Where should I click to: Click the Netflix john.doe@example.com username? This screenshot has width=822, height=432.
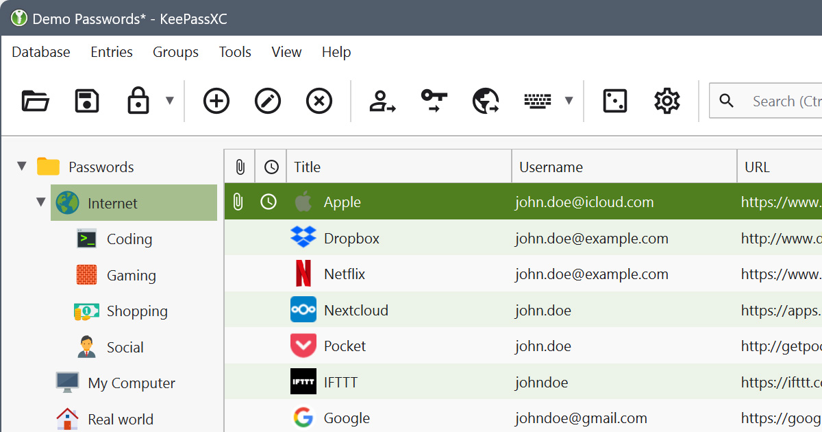592,274
